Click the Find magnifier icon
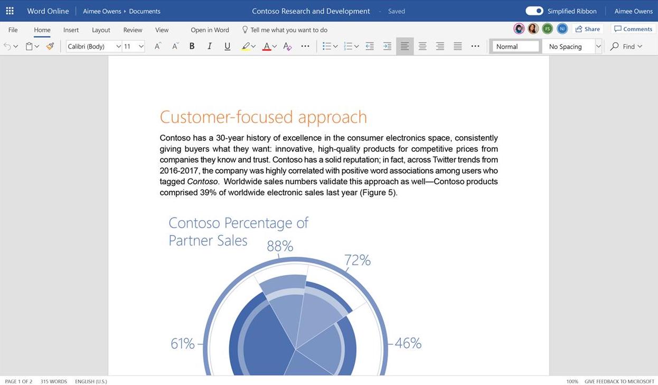Viewport: 658px width, 385px height. click(614, 46)
